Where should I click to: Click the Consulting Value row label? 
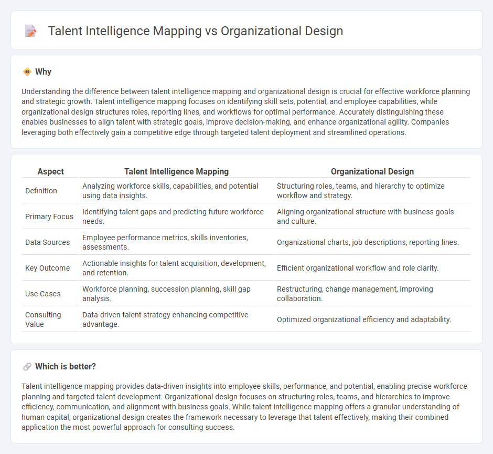[42, 319]
